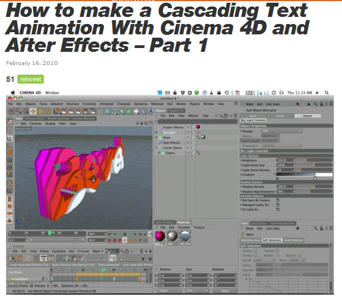342x299 pixels.
Task: Click the viewport move camera icon
Action: point(137,123)
